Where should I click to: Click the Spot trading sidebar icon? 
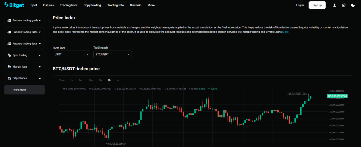click(x=10, y=55)
